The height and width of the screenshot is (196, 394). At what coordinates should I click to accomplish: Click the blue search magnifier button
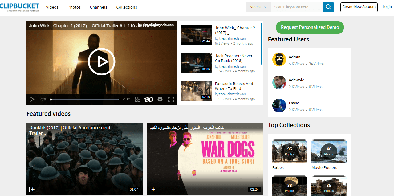[329, 7]
